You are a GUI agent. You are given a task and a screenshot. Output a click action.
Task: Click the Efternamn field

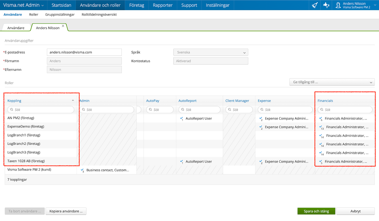(84, 70)
